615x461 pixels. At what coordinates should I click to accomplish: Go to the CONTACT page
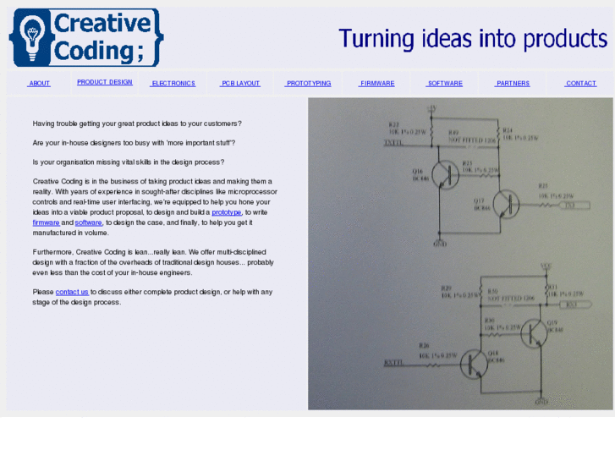tap(581, 83)
